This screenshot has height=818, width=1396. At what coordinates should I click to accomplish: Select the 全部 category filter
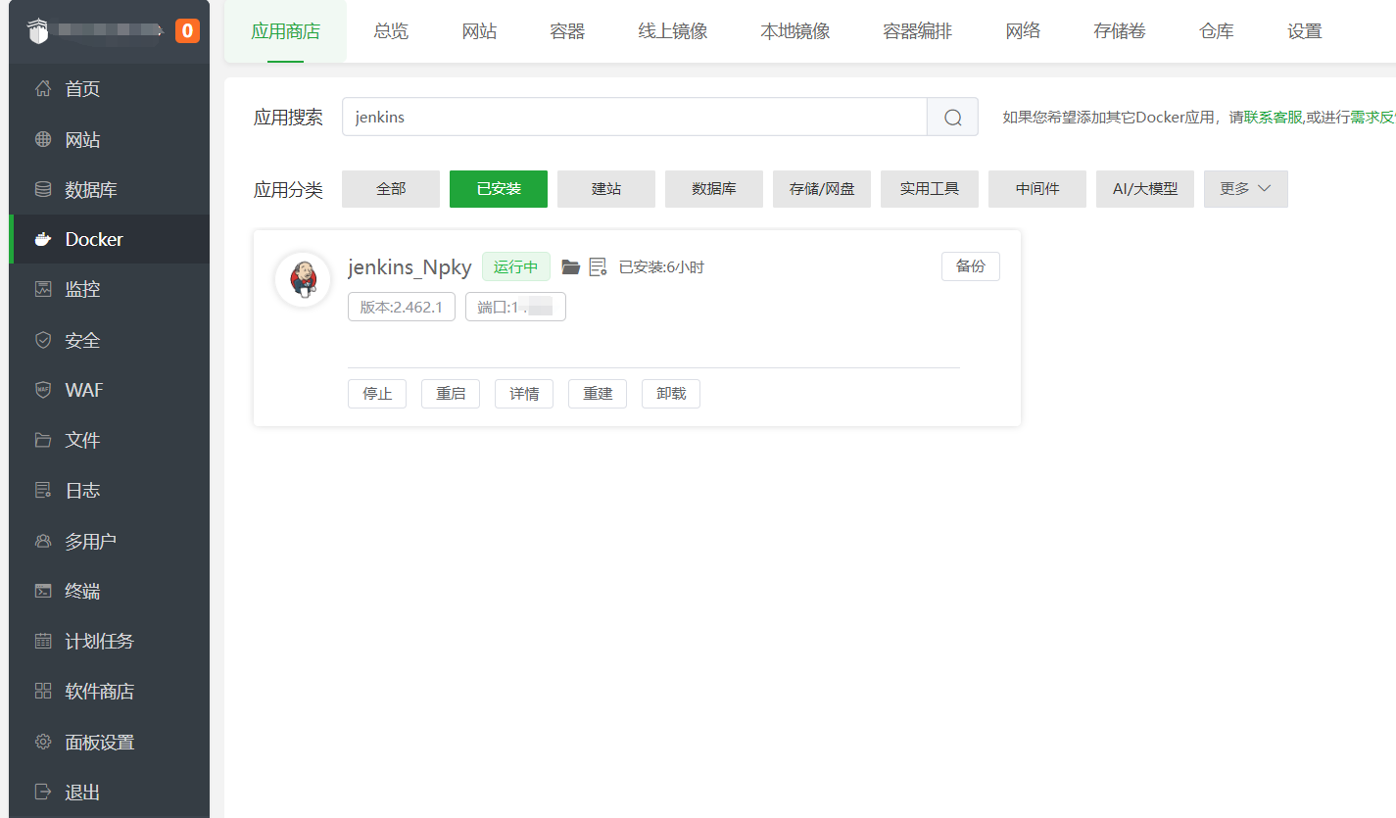391,188
